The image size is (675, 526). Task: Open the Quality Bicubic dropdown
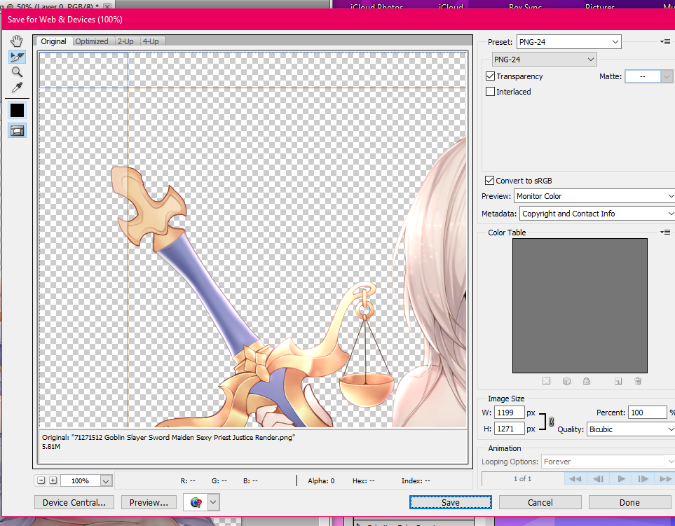630,429
